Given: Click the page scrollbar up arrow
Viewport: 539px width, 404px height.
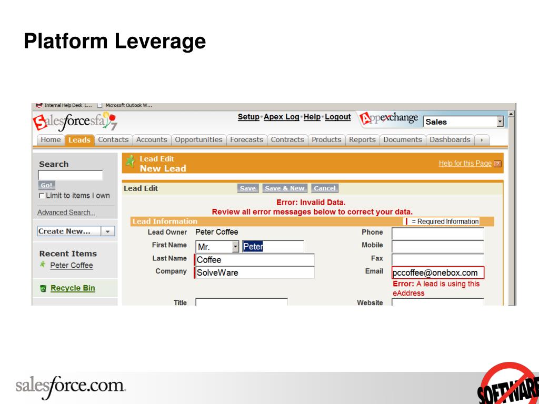Looking at the screenshot, I should [511, 114].
